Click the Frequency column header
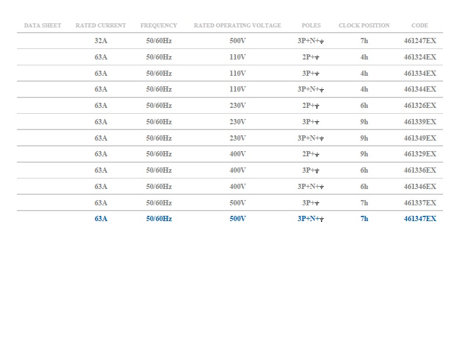The height and width of the screenshot is (364, 471). pyautogui.click(x=159, y=26)
